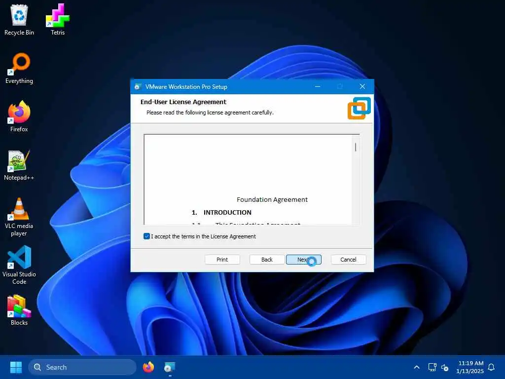Viewport: 505px width, 379px height.
Task: Launch the Tetris desktop shortcut
Action: 58,19
